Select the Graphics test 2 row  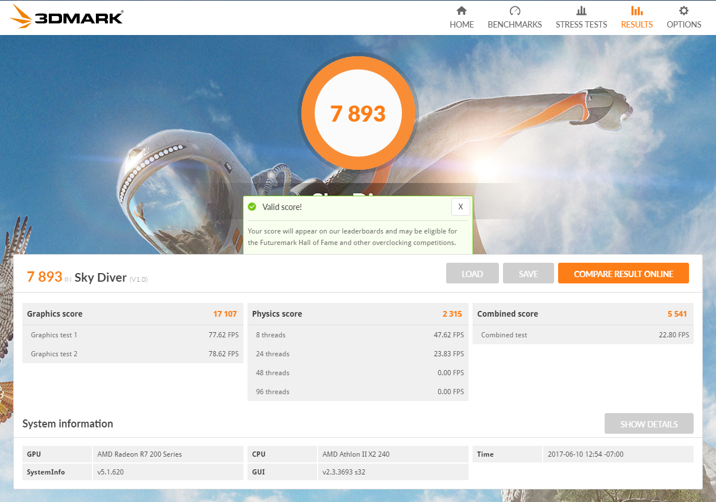click(133, 354)
